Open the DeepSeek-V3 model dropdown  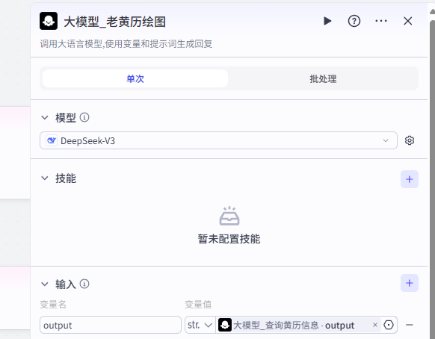point(218,140)
